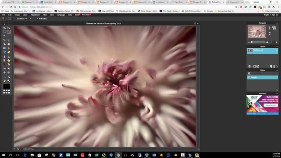This screenshot has width=281, height=158.
Task: Reload the page in browser toolbar
Action: pos(11,7)
